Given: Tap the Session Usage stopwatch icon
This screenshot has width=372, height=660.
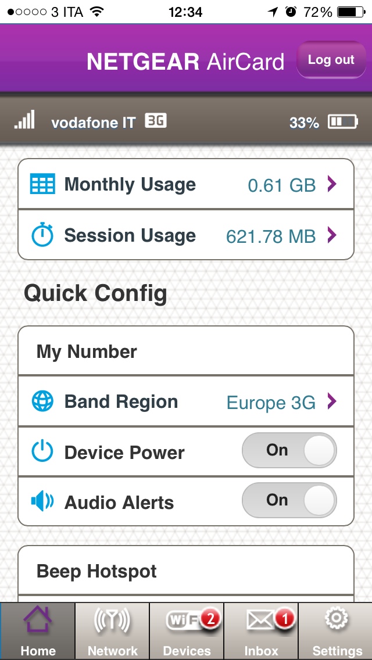Looking at the screenshot, I should tap(42, 235).
